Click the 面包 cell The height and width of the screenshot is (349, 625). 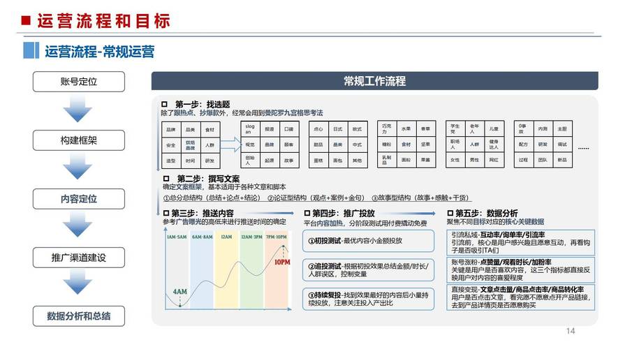pos(338,160)
